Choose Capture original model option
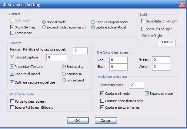This screenshot has height=129, width=187. click(x=93, y=22)
